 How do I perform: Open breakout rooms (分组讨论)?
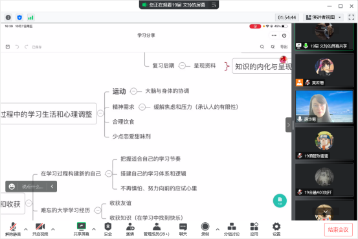(232, 229)
